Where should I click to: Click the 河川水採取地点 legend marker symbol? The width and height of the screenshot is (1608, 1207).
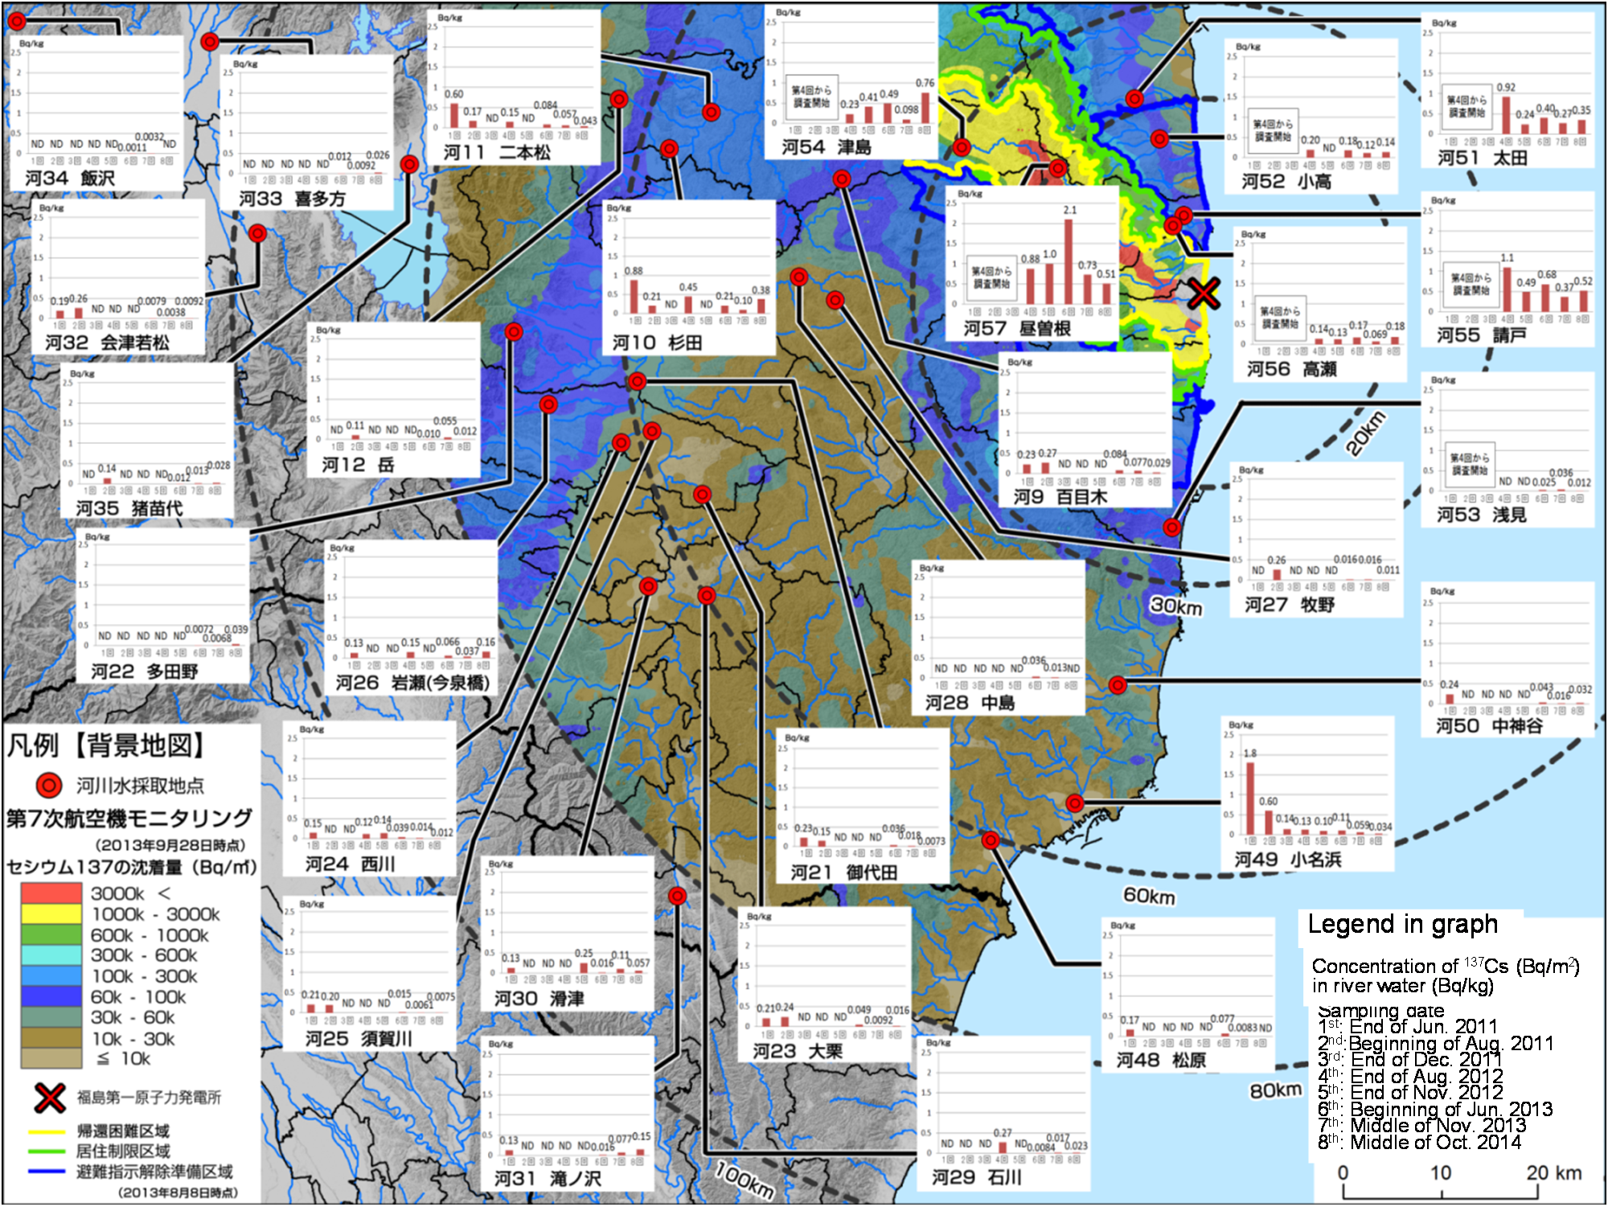click(47, 785)
